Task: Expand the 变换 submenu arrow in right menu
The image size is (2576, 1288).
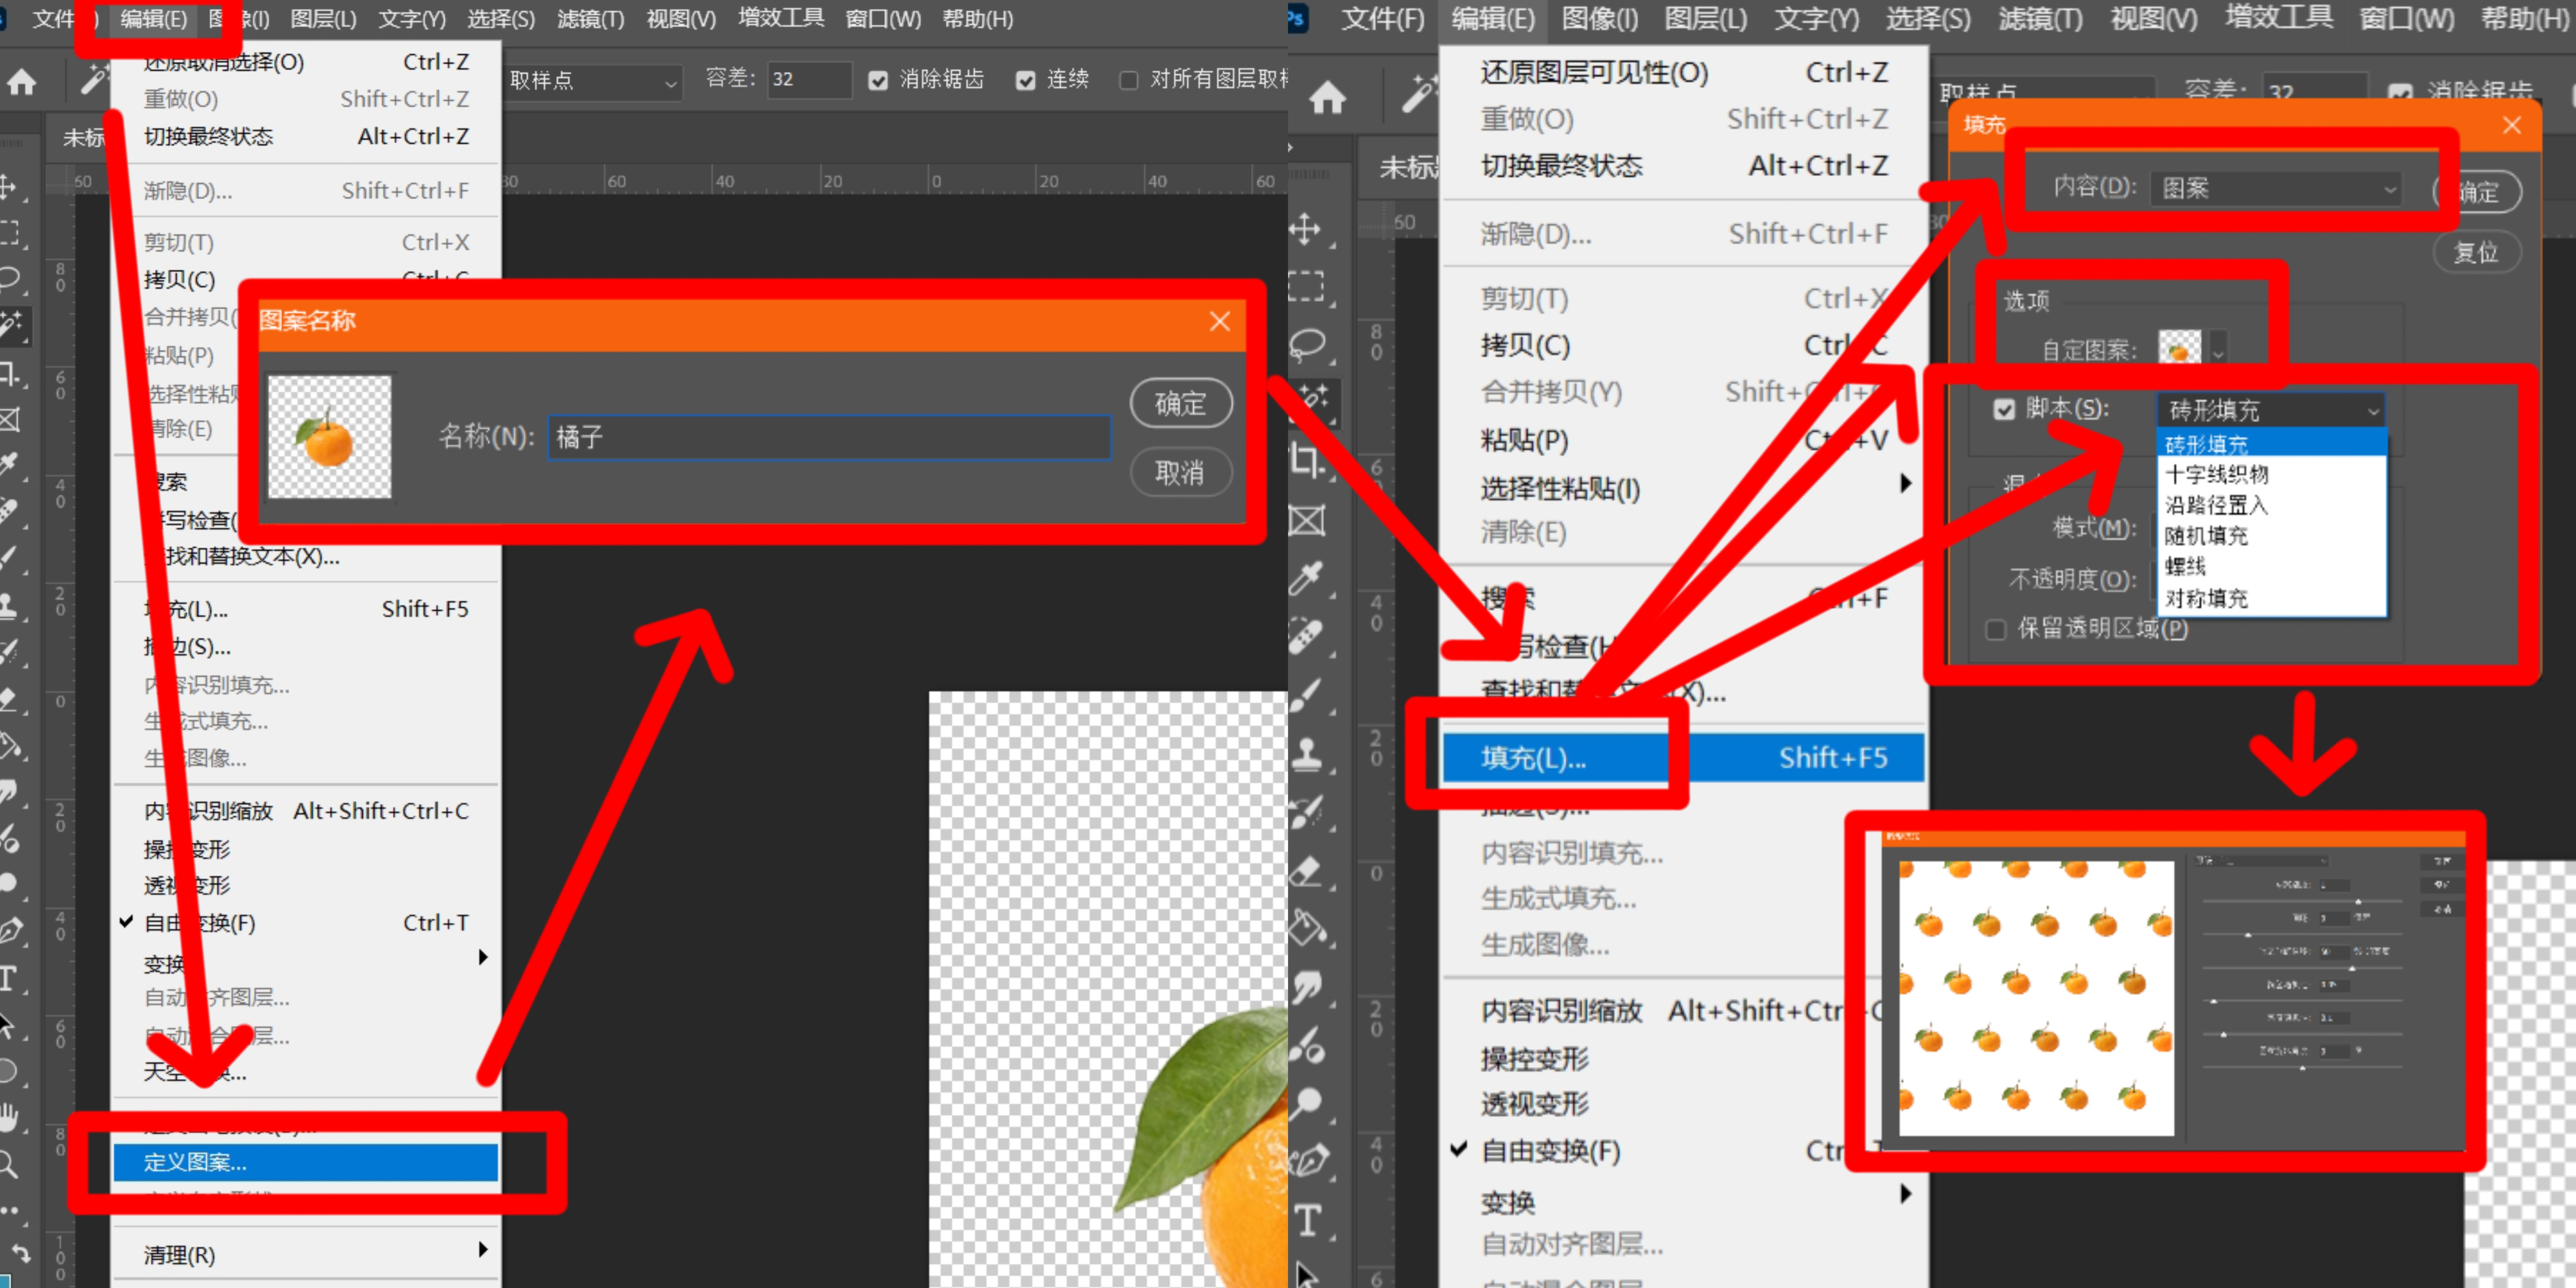Action: pos(1905,1194)
